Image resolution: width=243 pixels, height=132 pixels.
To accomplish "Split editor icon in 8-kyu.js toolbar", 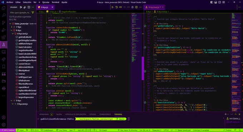I will pos(137,7).
